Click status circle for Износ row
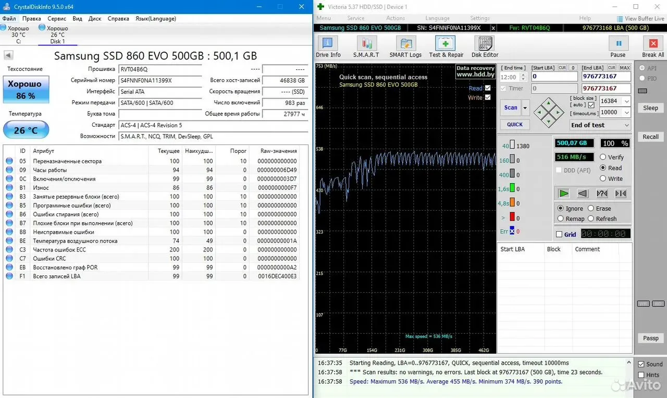Screen dimensions: 667x398 coord(9,188)
